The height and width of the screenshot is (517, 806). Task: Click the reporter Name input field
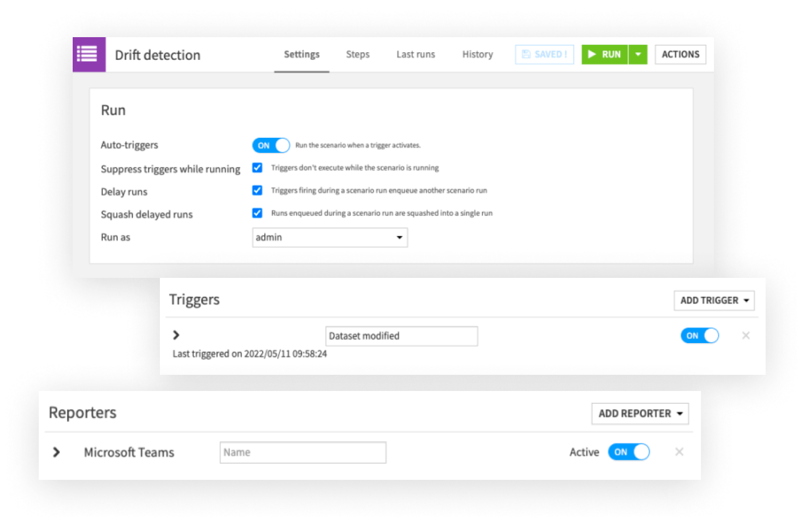coord(303,452)
